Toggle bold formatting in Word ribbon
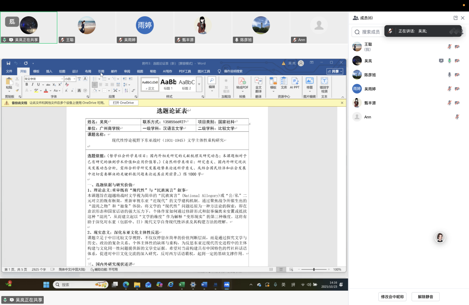The height and width of the screenshot is (305, 469). coord(27,85)
